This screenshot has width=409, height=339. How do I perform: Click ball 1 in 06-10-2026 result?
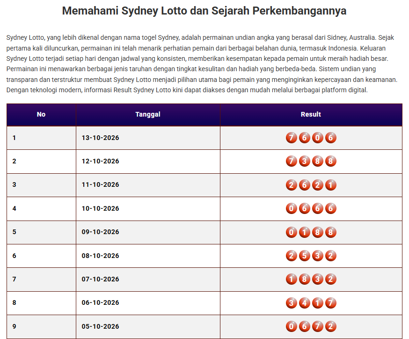(x=317, y=303)
